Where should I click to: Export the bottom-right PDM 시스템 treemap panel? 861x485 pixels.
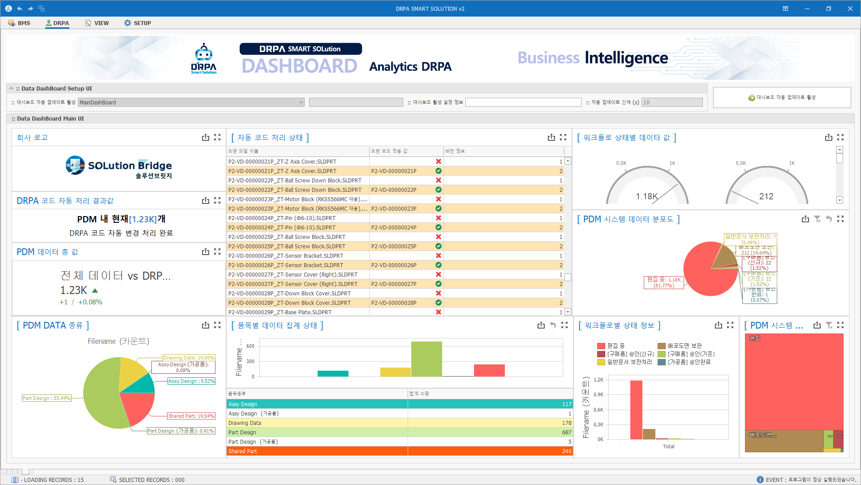click(x=817, y=325)
